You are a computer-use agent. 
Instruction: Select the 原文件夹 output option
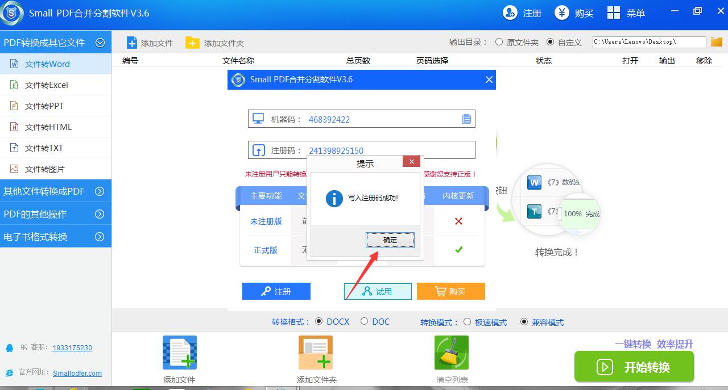[x=517, y=43]
